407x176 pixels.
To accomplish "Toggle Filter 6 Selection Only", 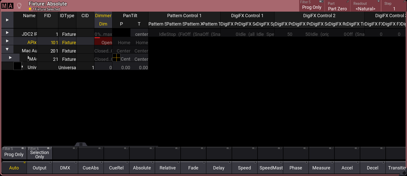I will [x=39, y=153].
